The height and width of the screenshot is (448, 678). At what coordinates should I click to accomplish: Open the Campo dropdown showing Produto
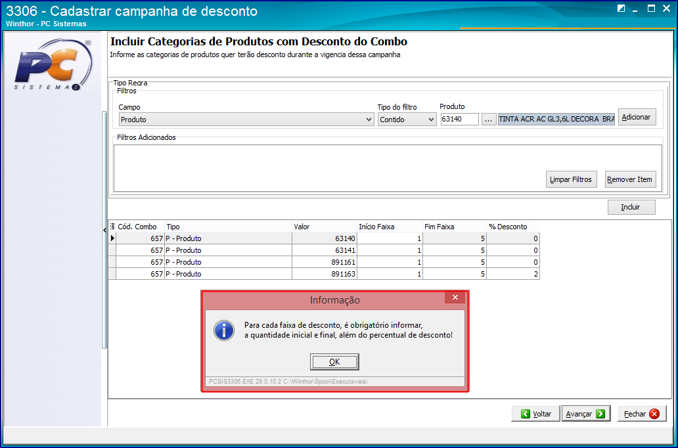(x=246, y=120)
